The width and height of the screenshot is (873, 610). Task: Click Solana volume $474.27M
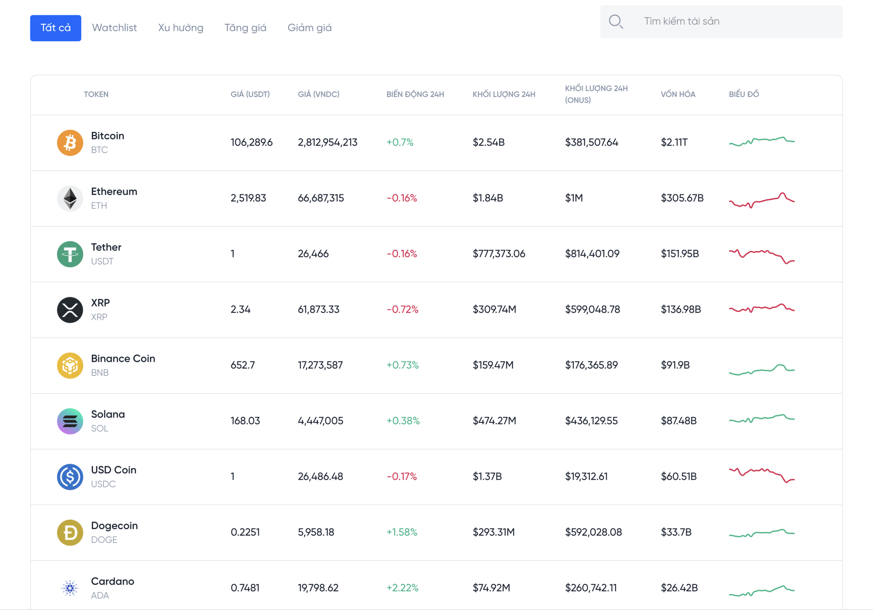tap(494, 421)
